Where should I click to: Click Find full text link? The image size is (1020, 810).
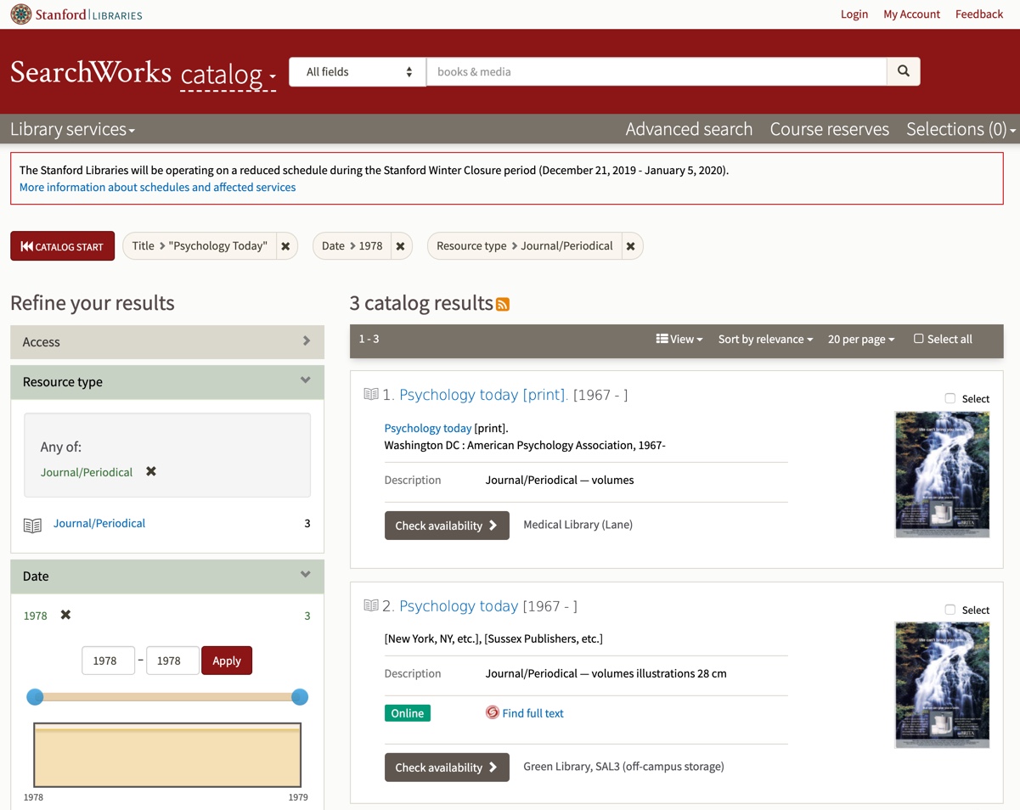point(533,713)
